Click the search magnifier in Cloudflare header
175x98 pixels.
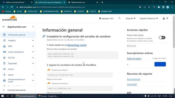point(119,18)
